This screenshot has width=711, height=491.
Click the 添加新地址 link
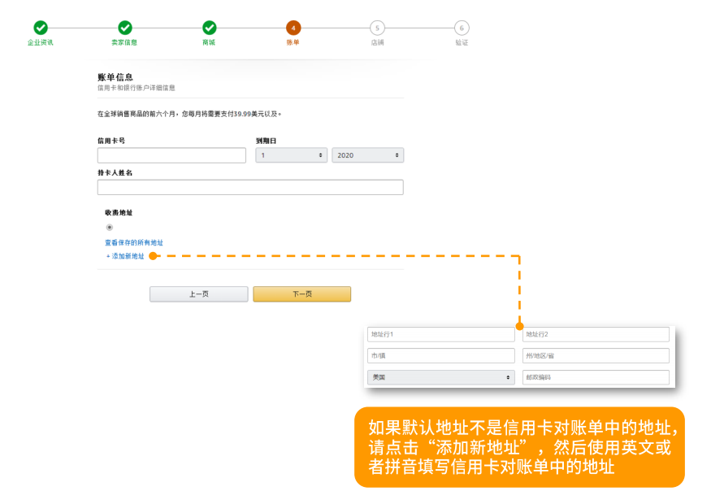pos(125,256)
